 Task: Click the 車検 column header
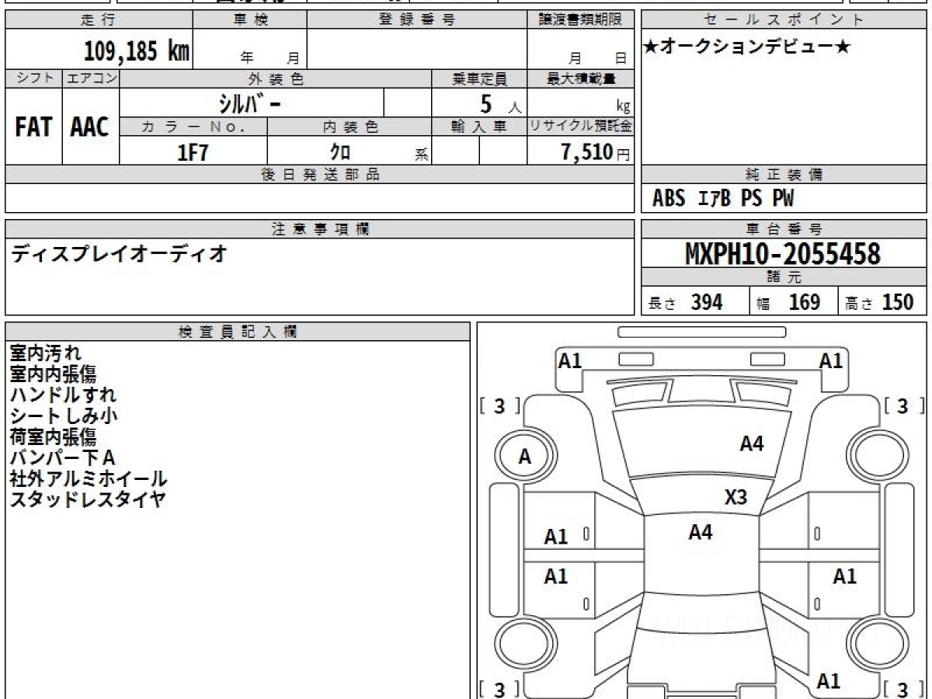(249, 20)
